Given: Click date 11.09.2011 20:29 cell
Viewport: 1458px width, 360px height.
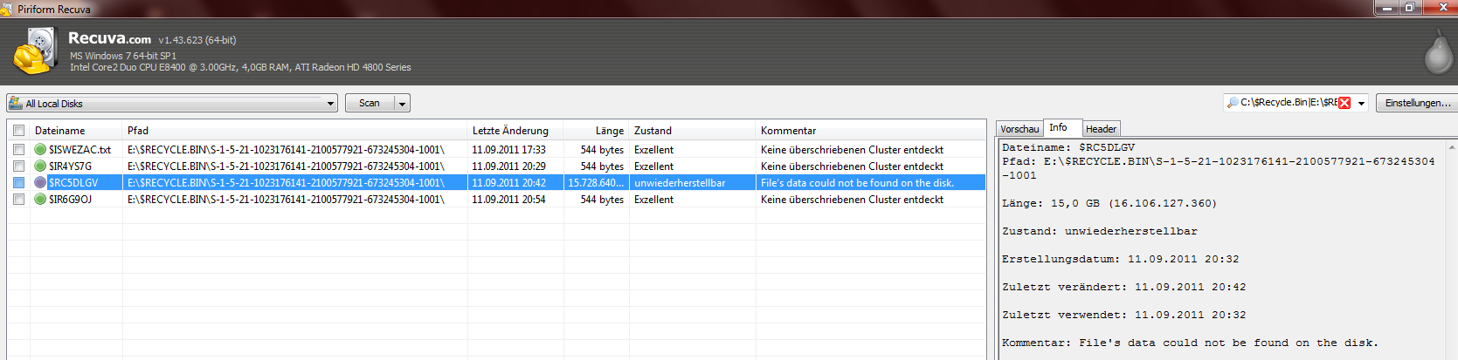Looking at the screenshot, I should coord(508,166).
